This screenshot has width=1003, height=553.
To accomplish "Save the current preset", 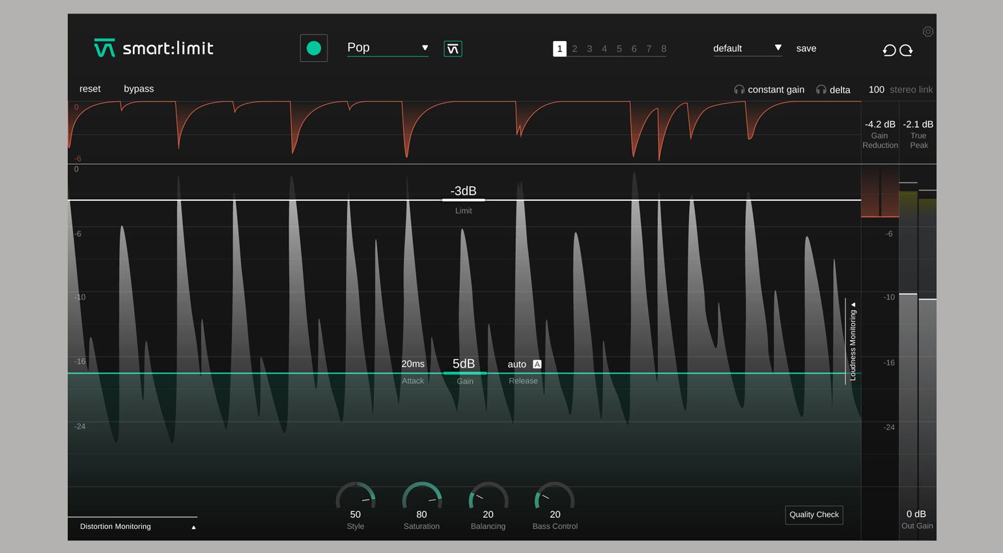I will tap(806, 48).
